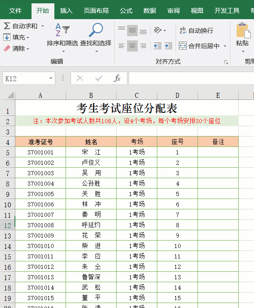Select the red note in row 2
Image resolution: width=254 pixels, height=308 pixels.
click(x=127, y=121)
